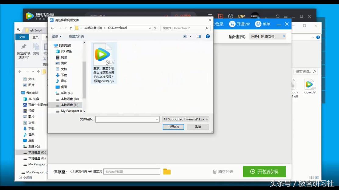
Task: Open the 文件 tab in Explorer window
Action: (22, 37)
